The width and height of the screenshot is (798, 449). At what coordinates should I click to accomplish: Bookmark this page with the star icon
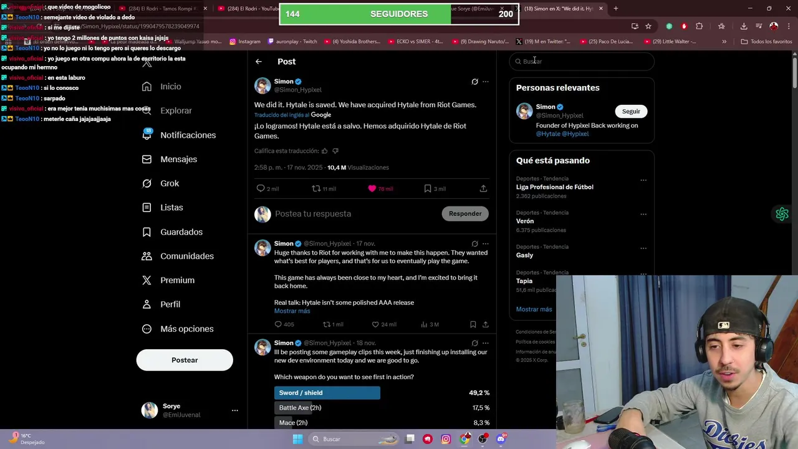[x=648, y=26]
